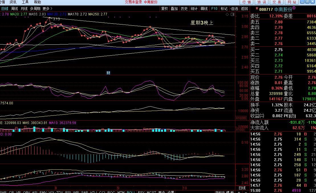Screen dimensions: 316x193
Task: Click the plus zoom button at bottom right
Action: coord(239,192)
